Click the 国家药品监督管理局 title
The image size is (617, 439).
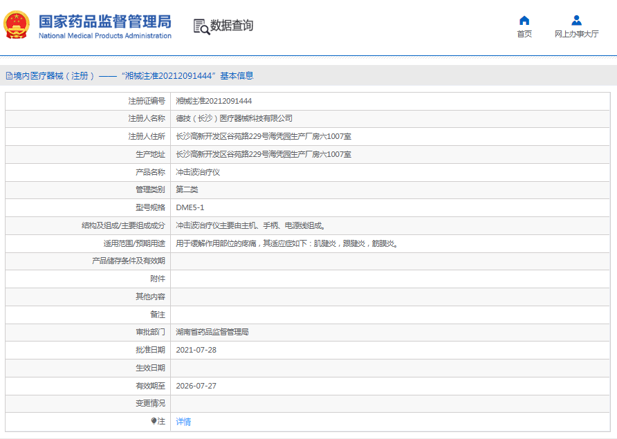105,21
